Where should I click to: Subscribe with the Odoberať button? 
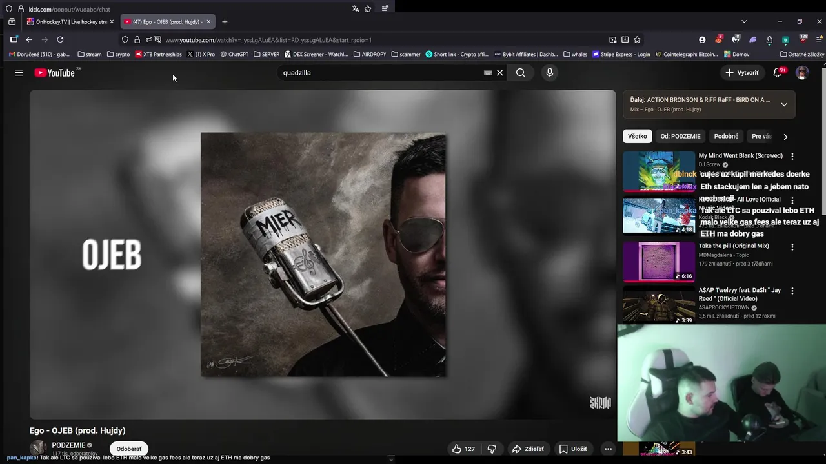coord(129,449)
